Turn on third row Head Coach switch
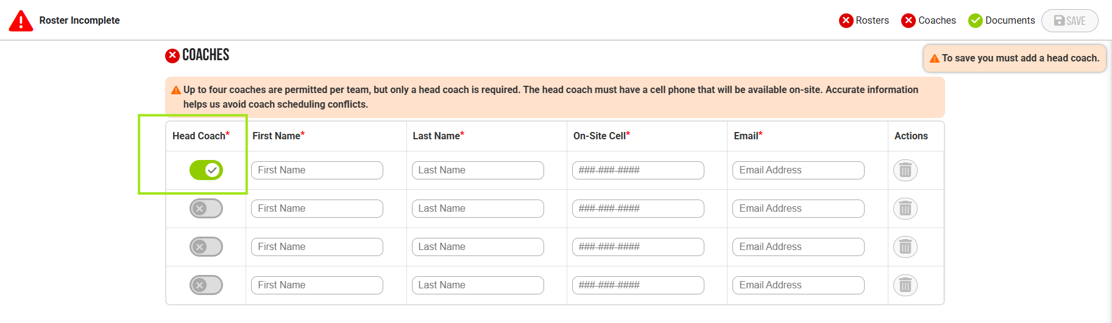 (x=206, y=247)
